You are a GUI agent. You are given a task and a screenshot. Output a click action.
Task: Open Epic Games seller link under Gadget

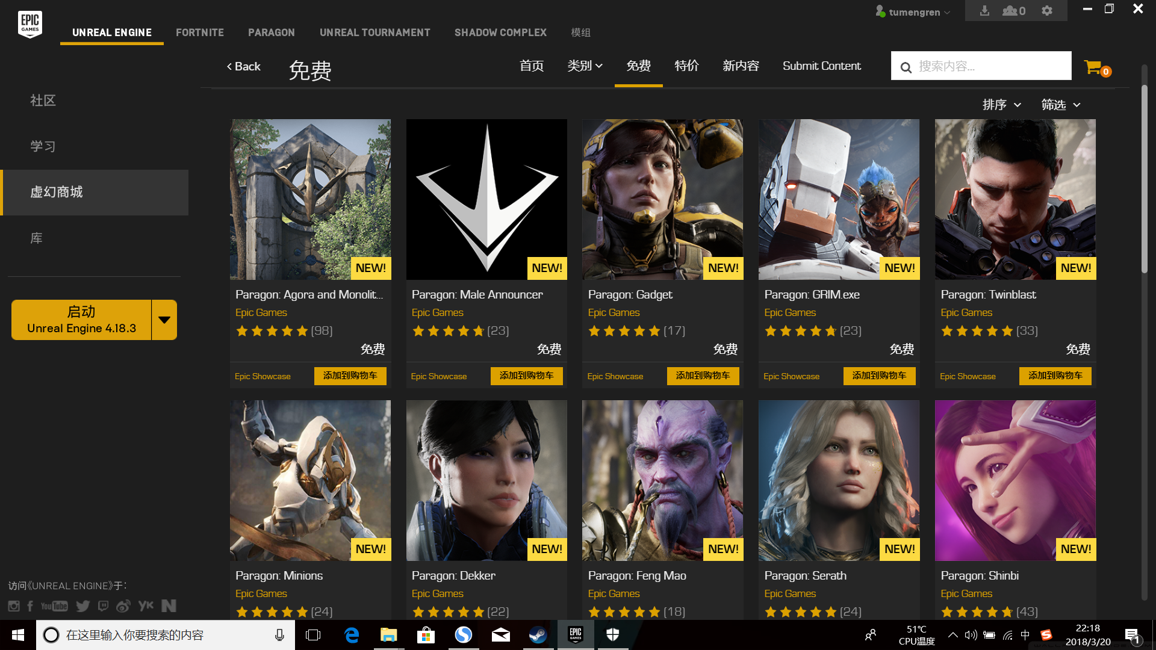(614, 313)
